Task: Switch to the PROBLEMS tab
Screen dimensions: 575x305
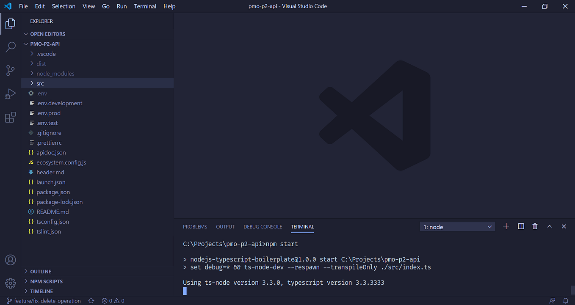Action: coord(195,227)
